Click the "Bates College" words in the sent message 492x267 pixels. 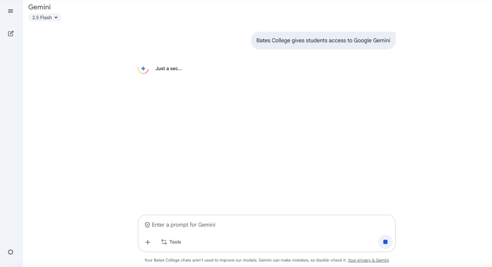(273, 41)
